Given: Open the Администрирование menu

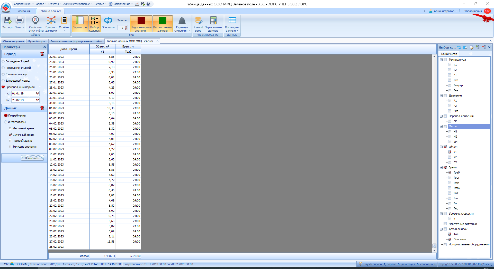Looking at the screenshot, I should point(78,4).
